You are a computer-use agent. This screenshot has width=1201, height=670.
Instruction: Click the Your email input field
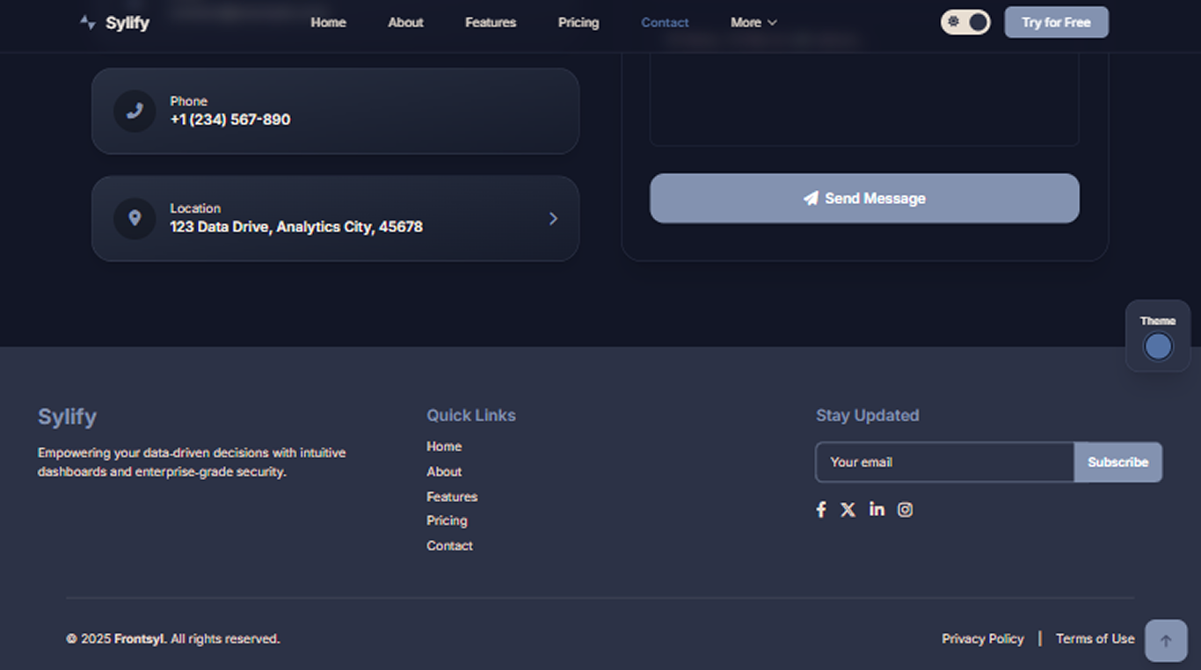[x=944, y=462]
